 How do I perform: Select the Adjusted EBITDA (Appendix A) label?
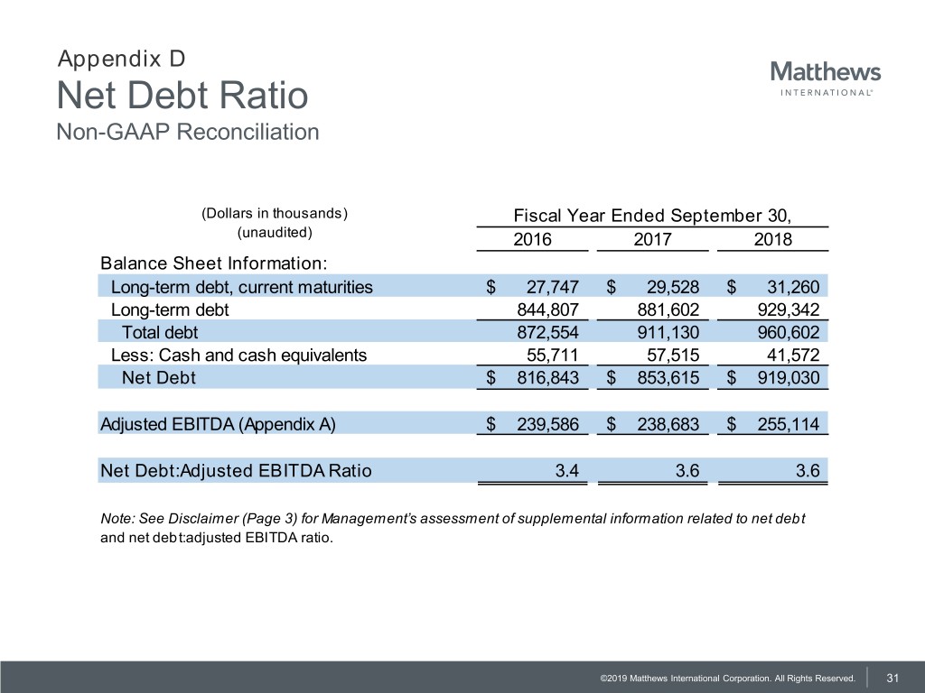pyautogui.click(x=217, y=424)
